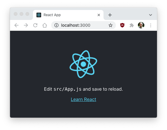Open the uBlock Origin extension shield
This screenshot has width=167, height=130.
122,25
